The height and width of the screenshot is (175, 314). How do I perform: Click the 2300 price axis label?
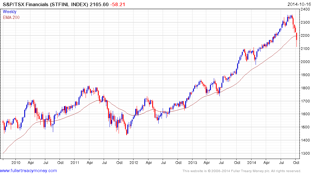point(305,22)
